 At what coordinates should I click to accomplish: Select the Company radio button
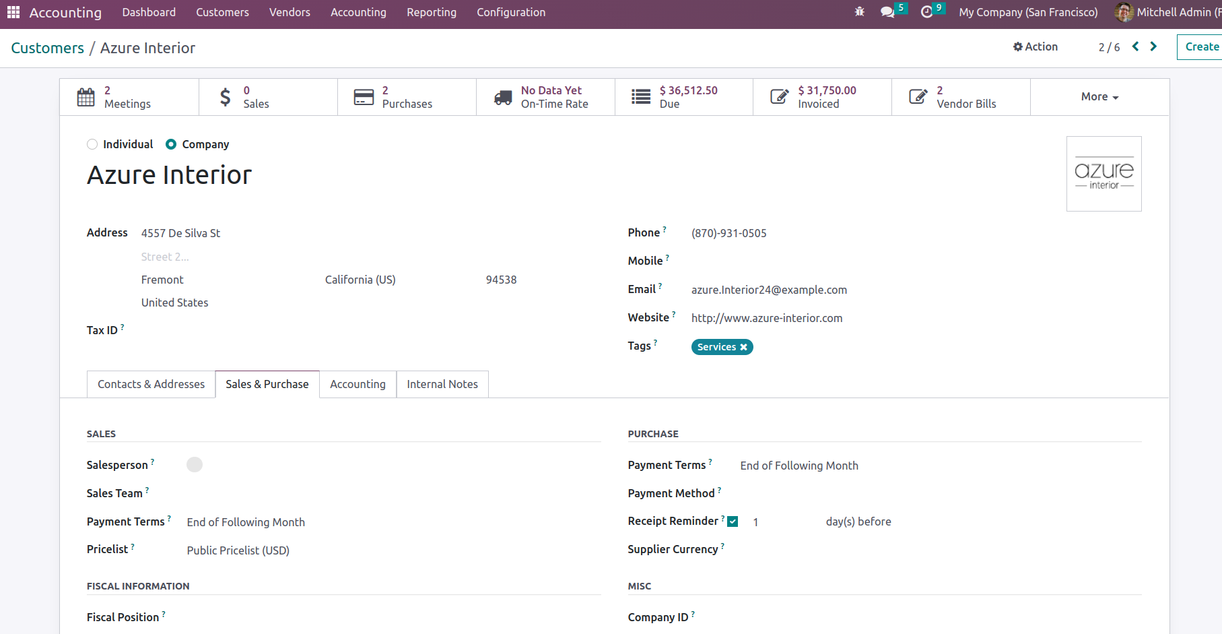pos(171,144)
